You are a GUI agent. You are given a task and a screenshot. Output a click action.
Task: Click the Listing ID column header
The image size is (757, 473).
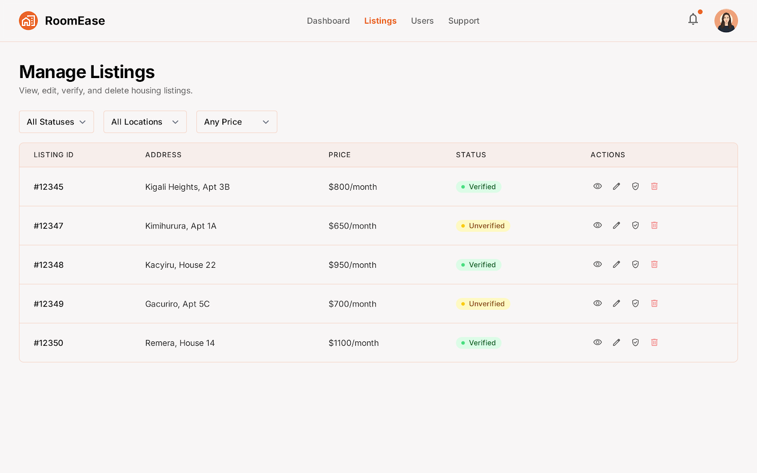pyautogui.click(x=53, y=155)
